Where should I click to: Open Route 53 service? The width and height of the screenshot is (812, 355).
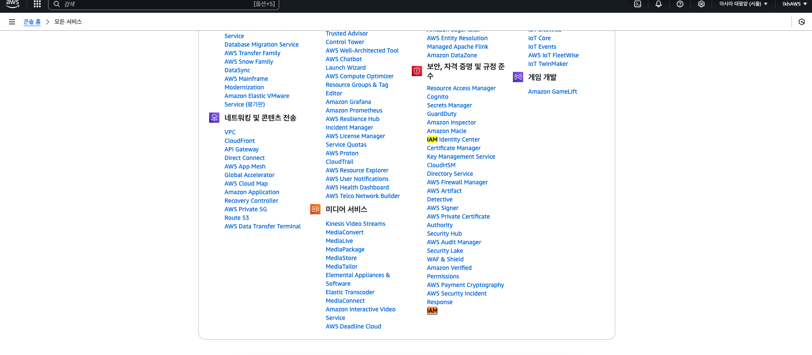point(237,218)
